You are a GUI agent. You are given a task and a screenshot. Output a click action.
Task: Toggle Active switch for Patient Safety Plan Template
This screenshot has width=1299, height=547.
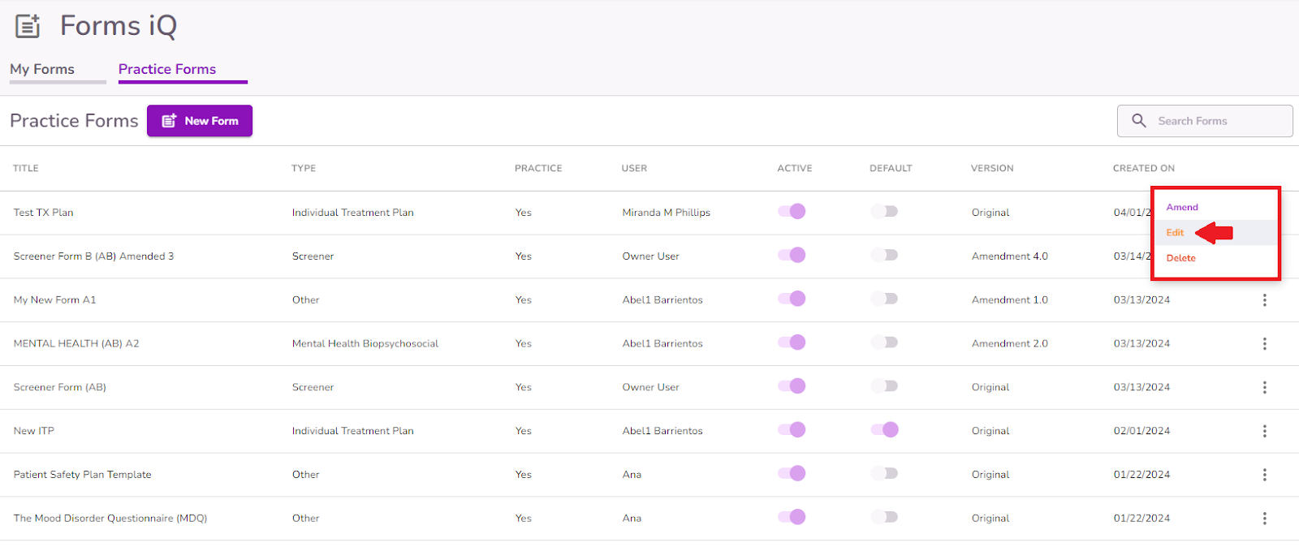(792, 473)
